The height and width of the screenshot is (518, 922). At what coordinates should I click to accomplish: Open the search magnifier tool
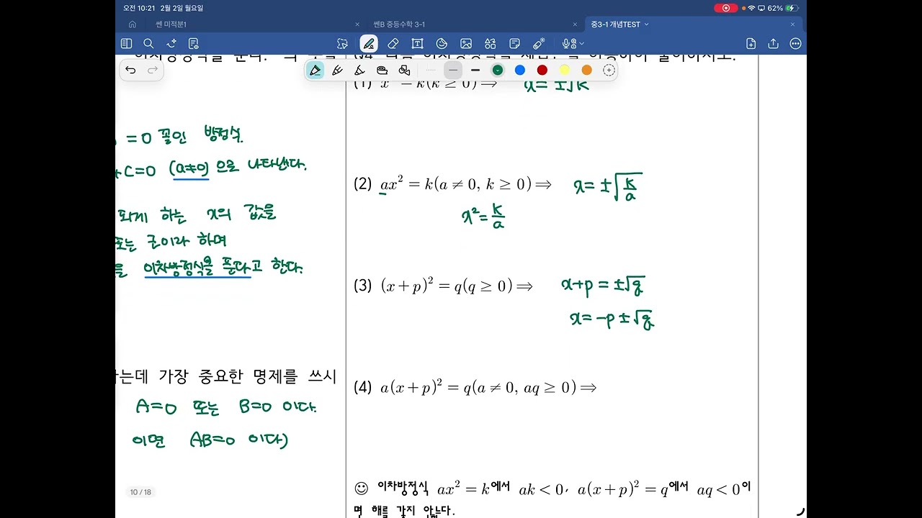click(x=148, y=44)
